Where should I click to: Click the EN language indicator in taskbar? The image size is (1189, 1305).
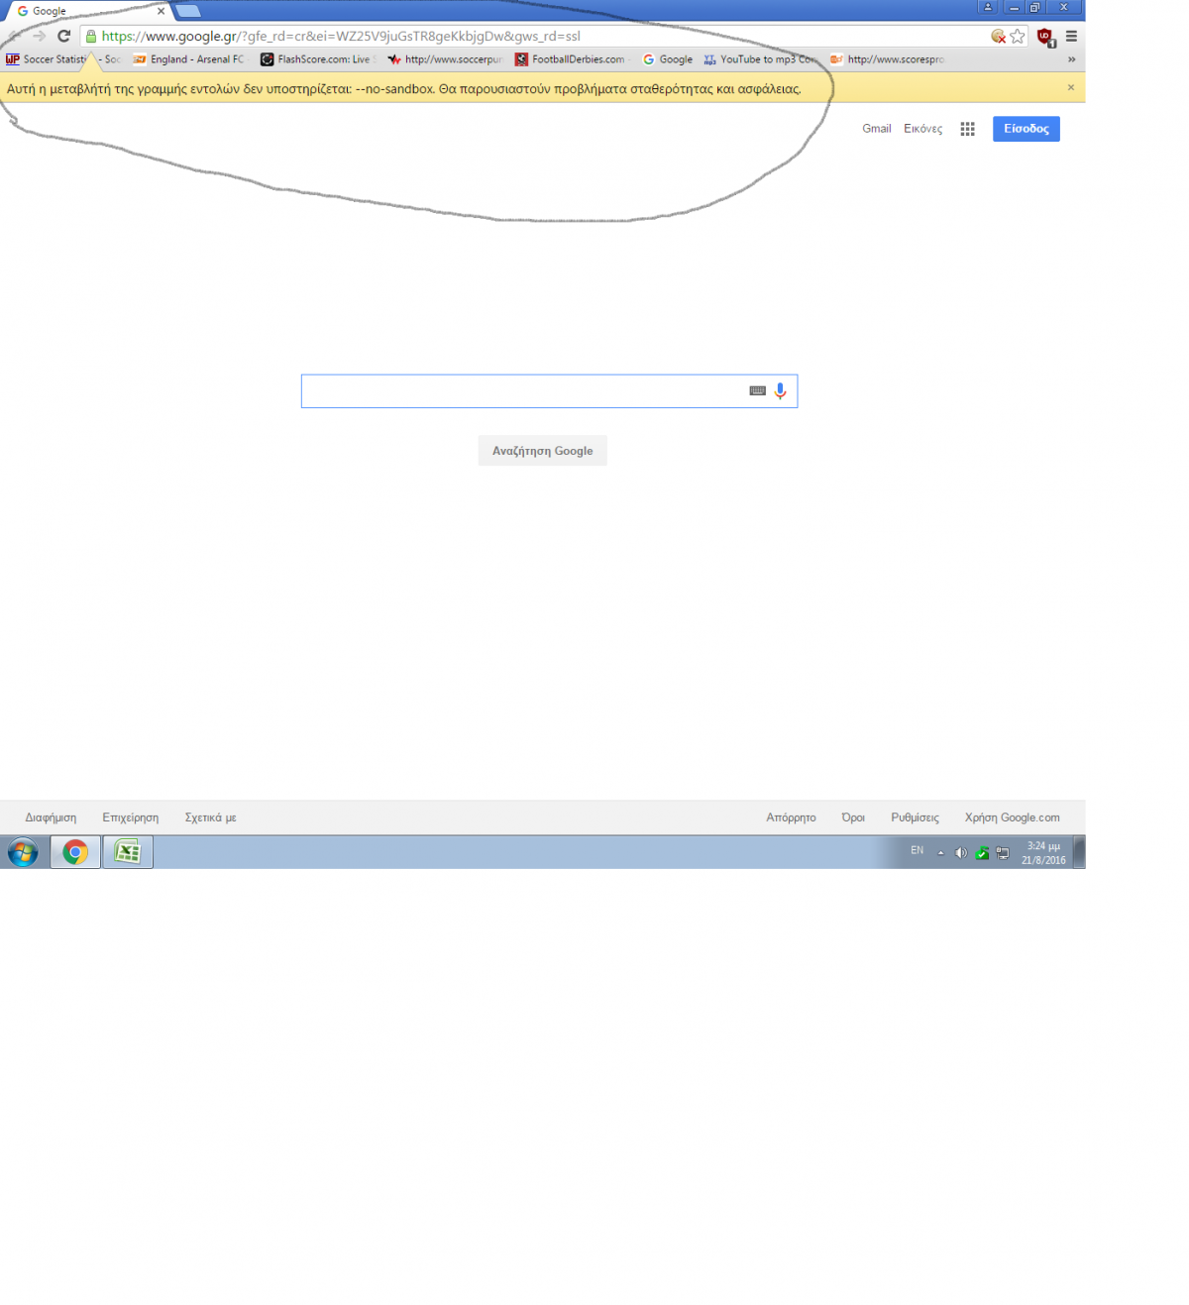tap(917, 850)
